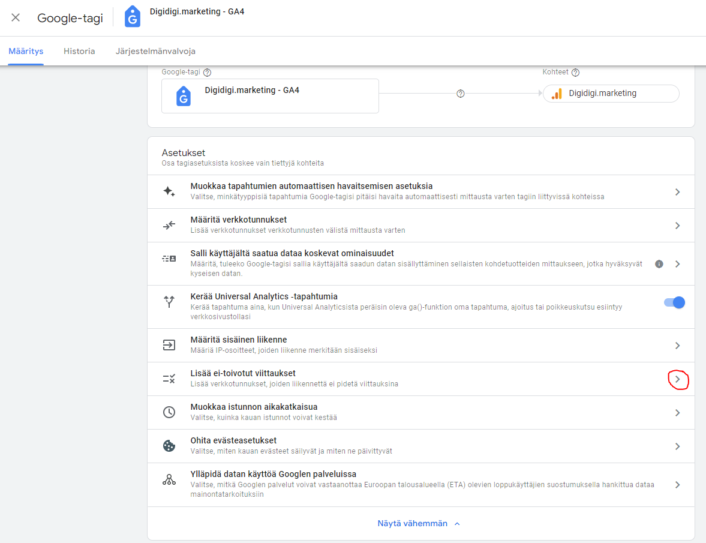706x543 pixels.
Task: Select the Digididi.marketing destination chip
Action: point(611,94)
